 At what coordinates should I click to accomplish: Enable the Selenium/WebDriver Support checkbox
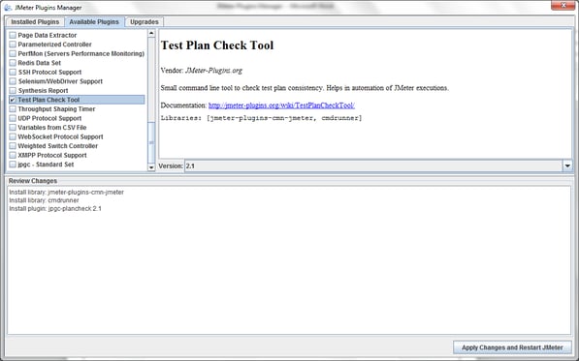(13, 81)
